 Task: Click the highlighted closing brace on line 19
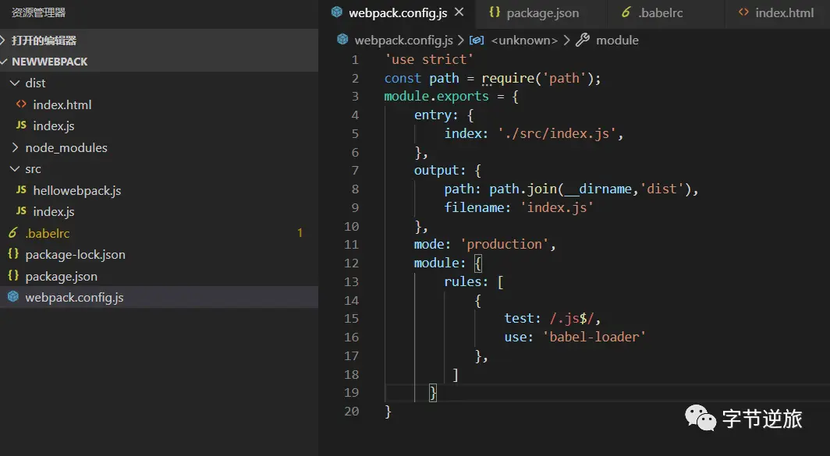coord(432,393)
